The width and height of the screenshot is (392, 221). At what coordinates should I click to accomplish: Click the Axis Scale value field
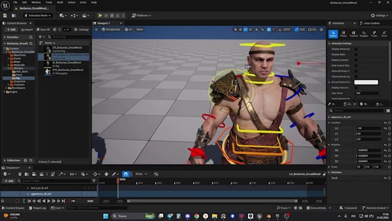tap(367, 93)
